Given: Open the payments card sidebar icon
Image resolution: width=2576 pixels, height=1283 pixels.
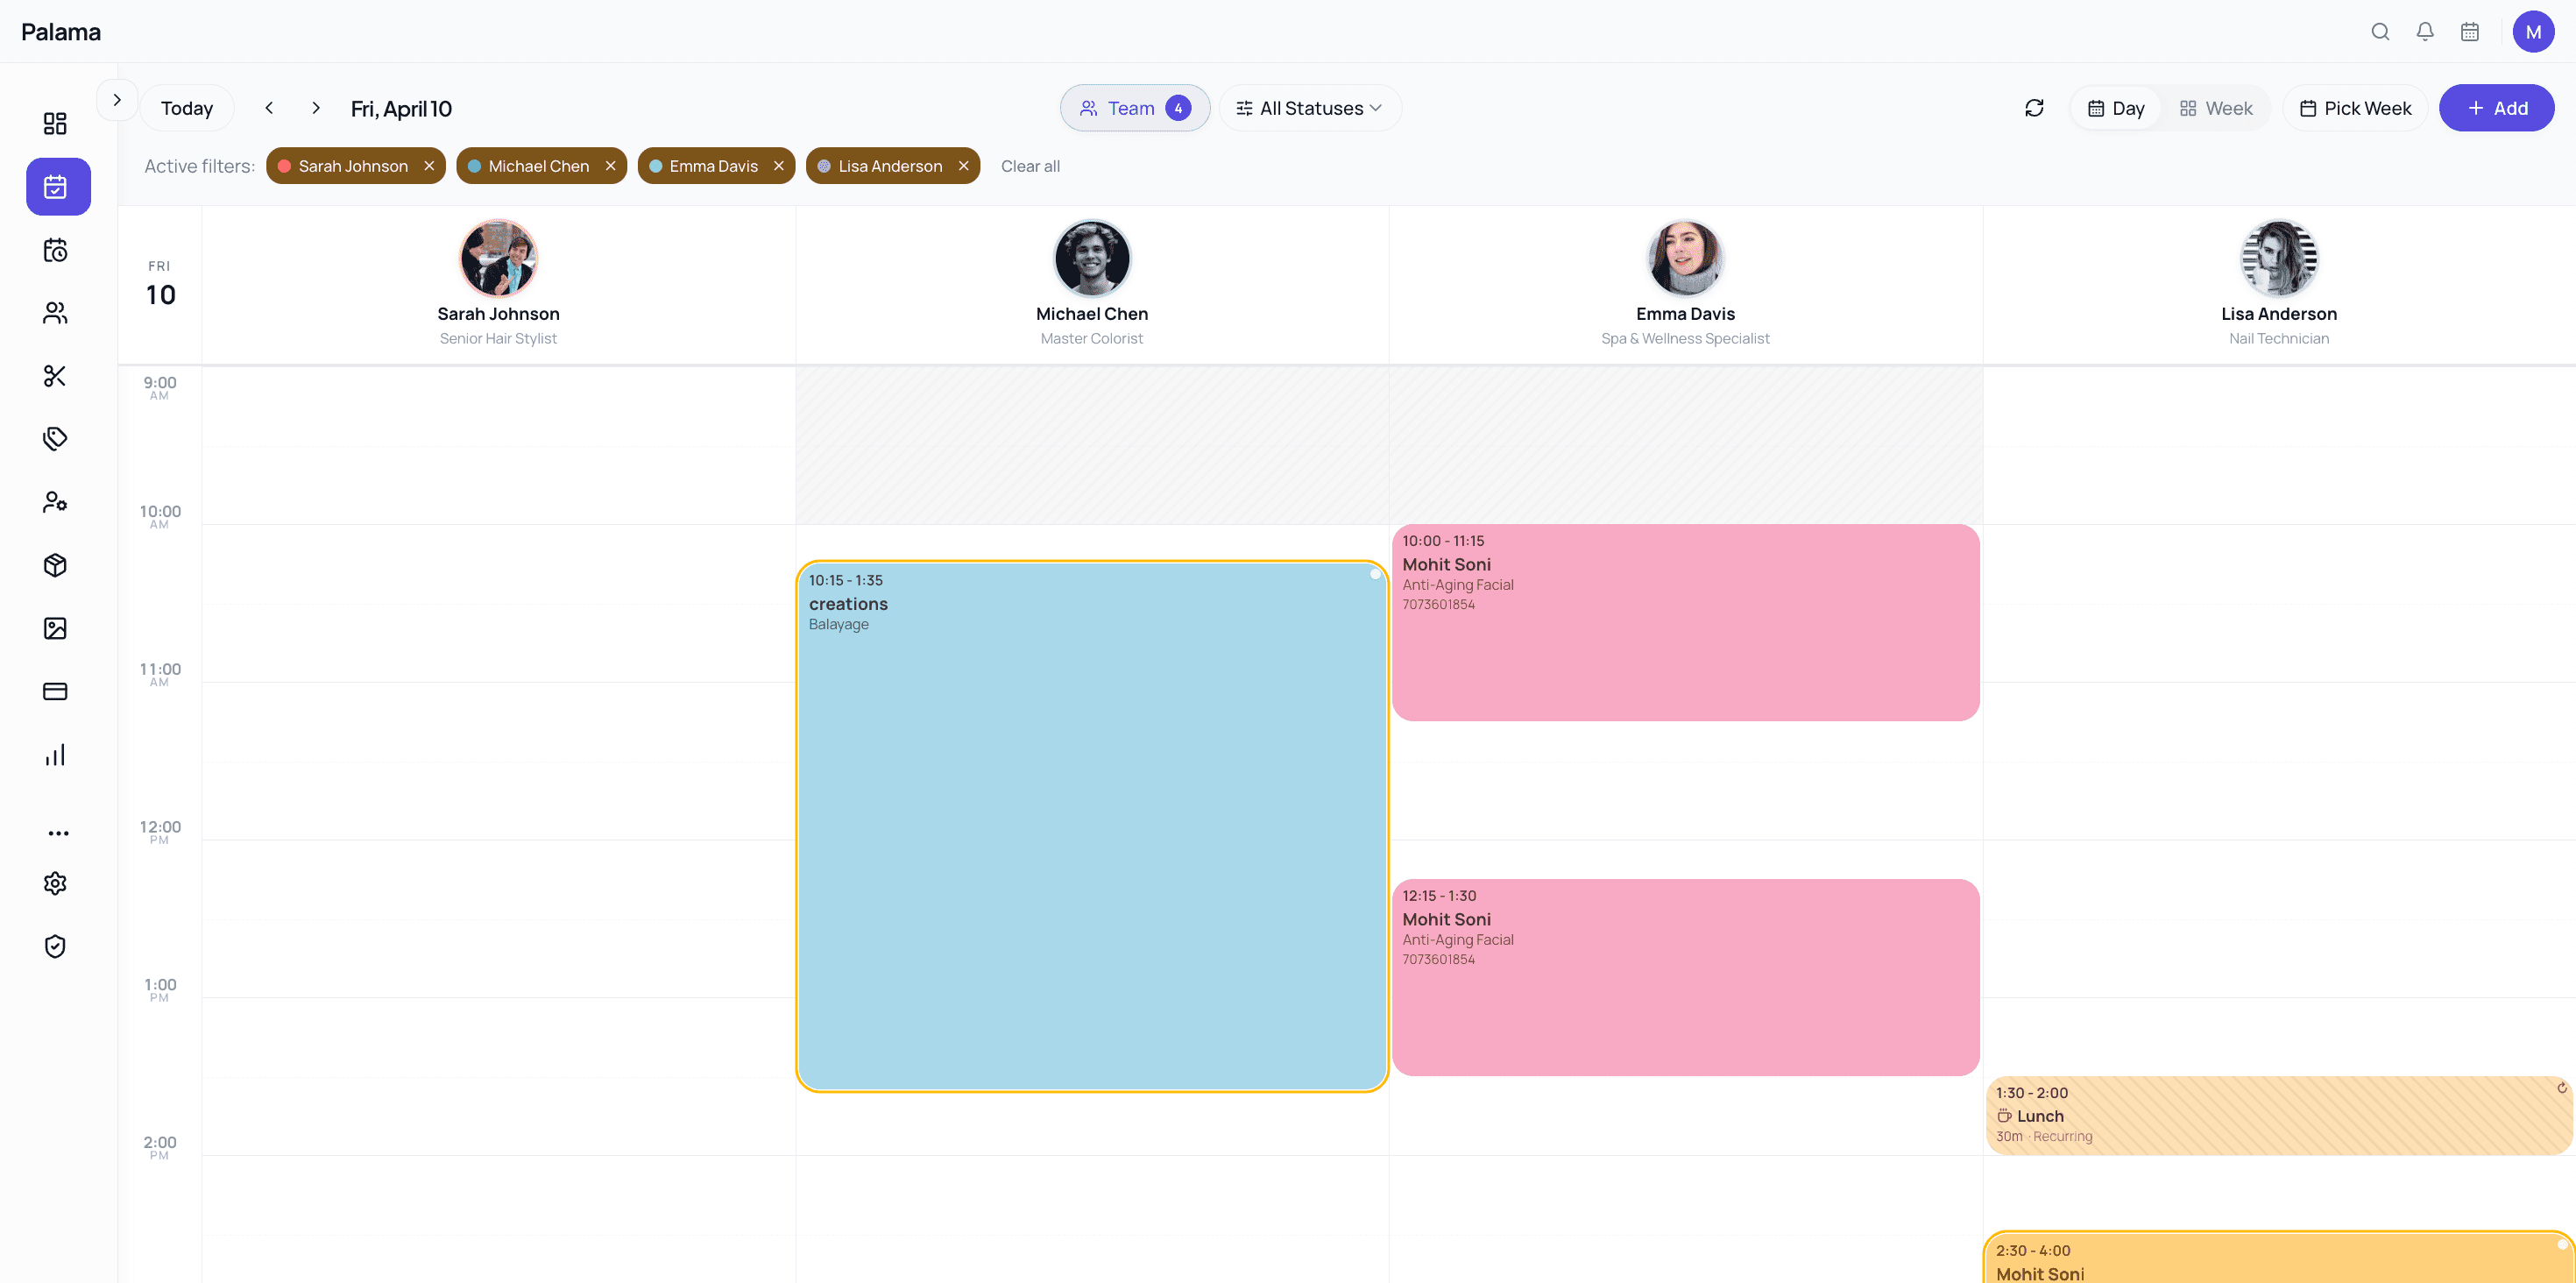Looking at the screenshot, I should [x=55, y=691].
